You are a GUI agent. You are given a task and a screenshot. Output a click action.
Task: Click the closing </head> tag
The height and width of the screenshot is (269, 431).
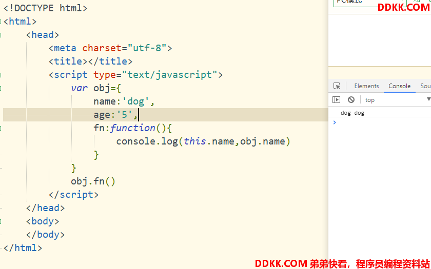45,208
